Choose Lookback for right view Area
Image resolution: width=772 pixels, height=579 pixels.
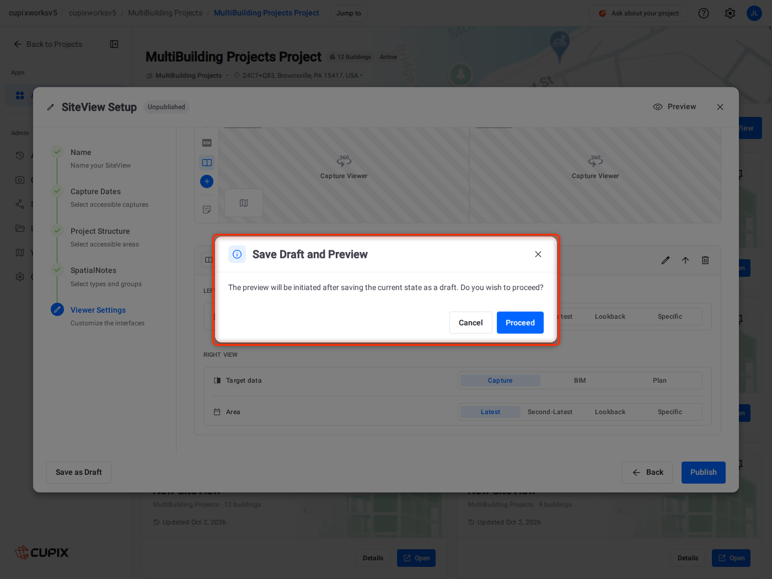610,412
